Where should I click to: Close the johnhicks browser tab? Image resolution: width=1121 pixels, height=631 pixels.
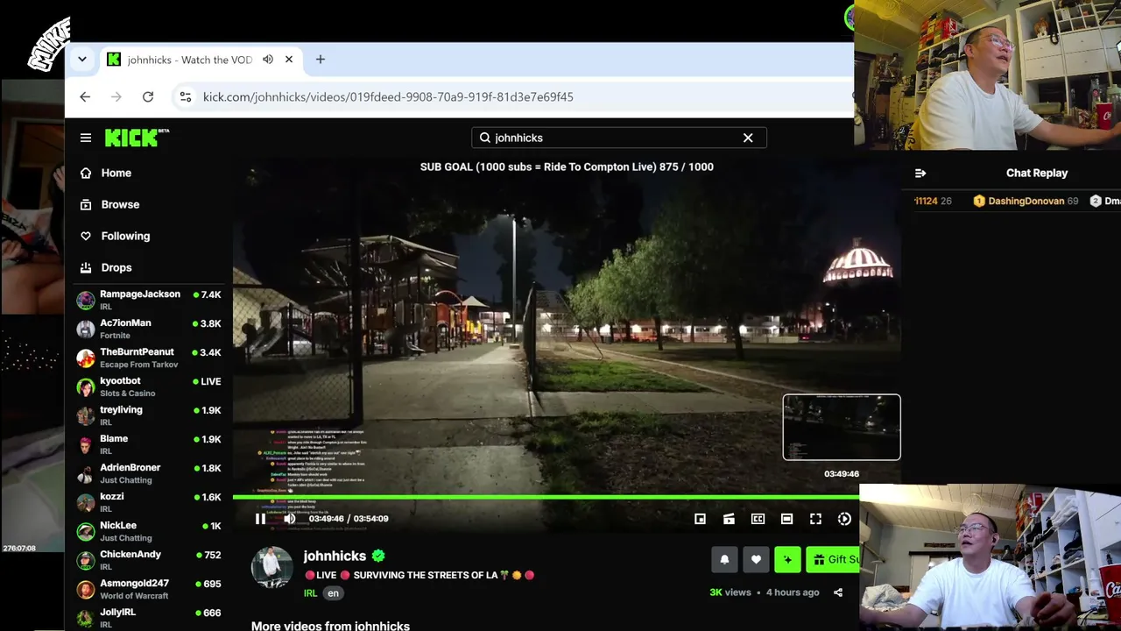click(x=289, y=60)
